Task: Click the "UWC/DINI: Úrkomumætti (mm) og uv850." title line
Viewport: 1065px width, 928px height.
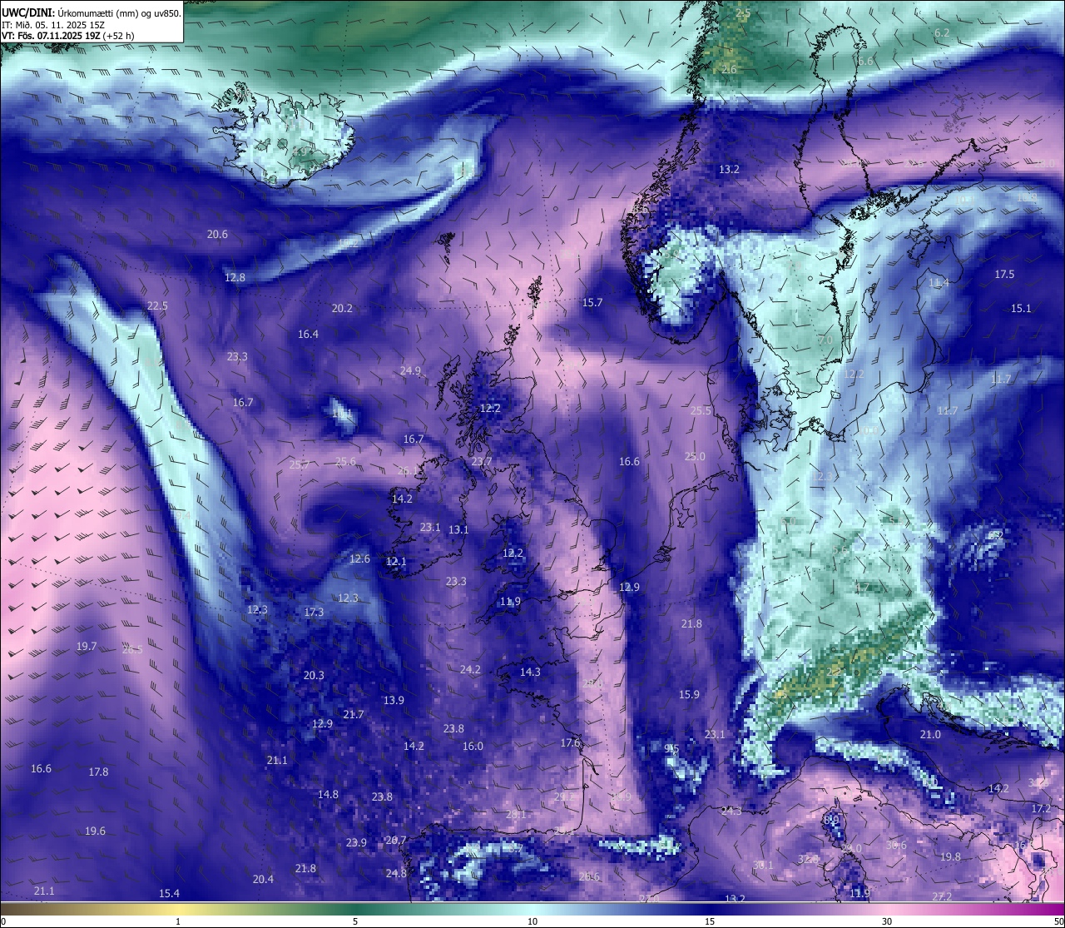Action: (x=91, y=12)
